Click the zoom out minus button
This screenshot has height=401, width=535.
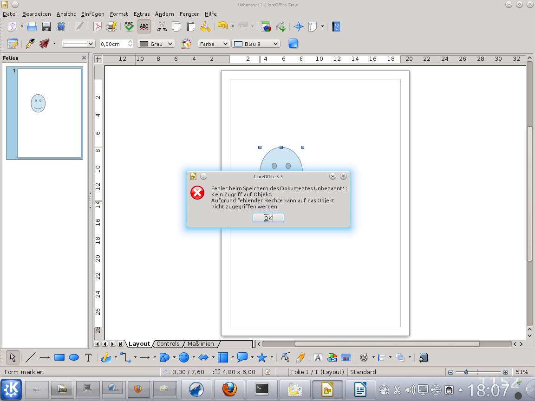(451, 372)
